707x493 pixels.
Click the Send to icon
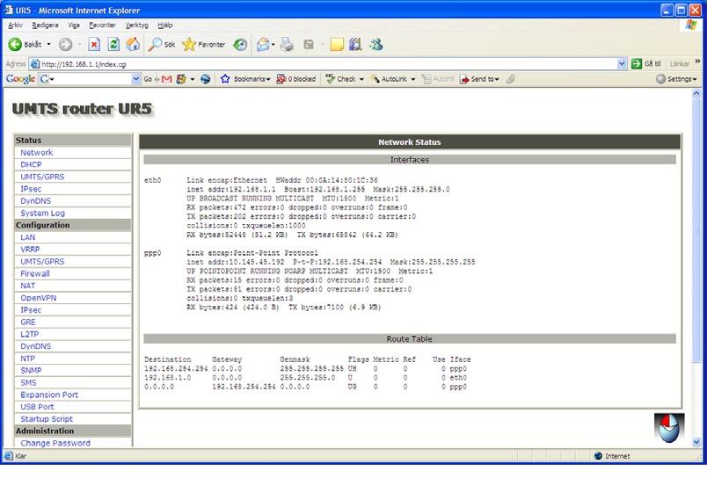pos(464,79)
